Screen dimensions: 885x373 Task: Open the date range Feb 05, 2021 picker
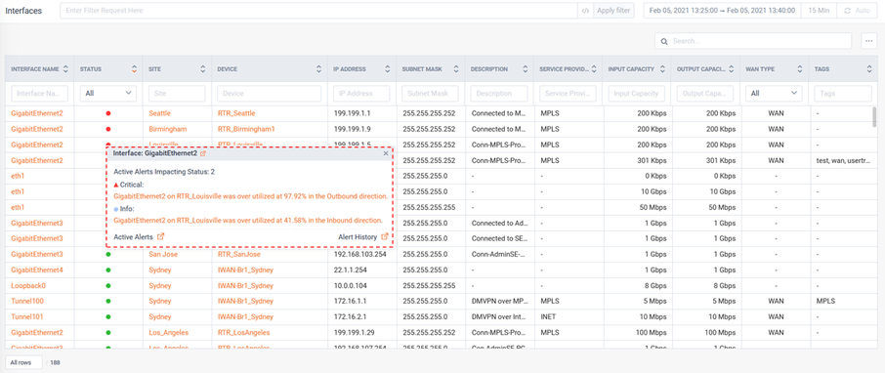(723, 11)
